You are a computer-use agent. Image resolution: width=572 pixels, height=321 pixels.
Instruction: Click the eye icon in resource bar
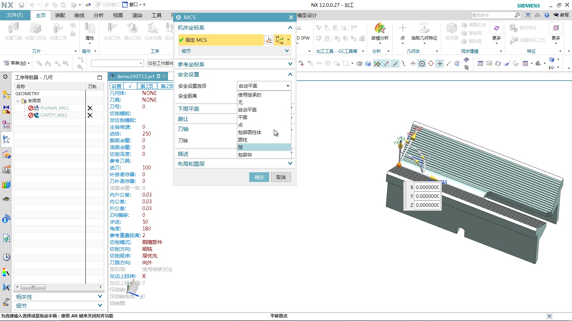[x=6, y=199]
